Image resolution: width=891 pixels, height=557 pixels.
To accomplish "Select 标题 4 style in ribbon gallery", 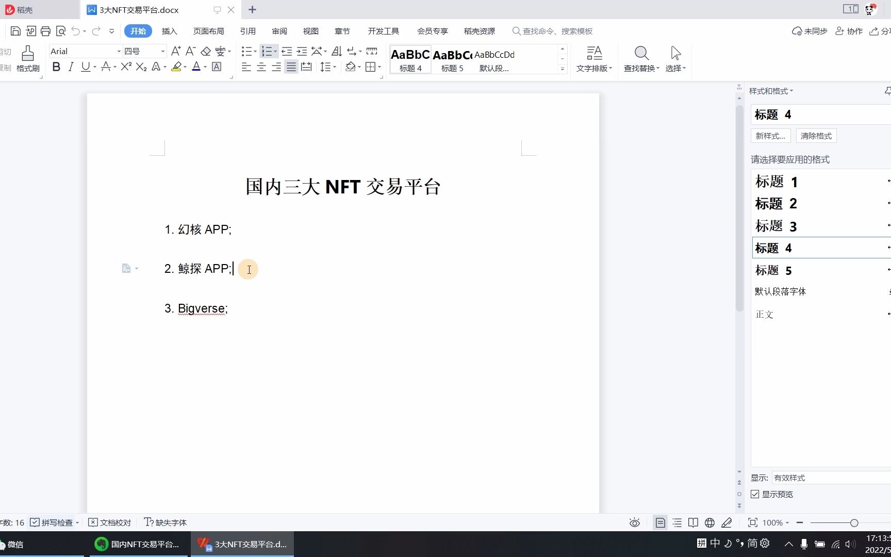I will pyautogui.click(x=410, y=60).
